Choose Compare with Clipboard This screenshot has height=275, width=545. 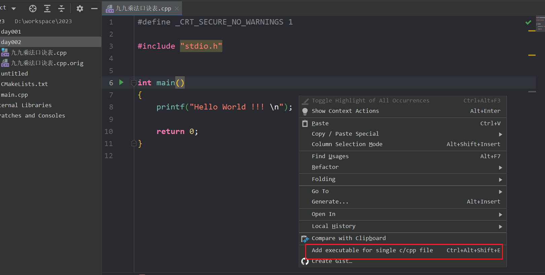click(x=403, y=238)
